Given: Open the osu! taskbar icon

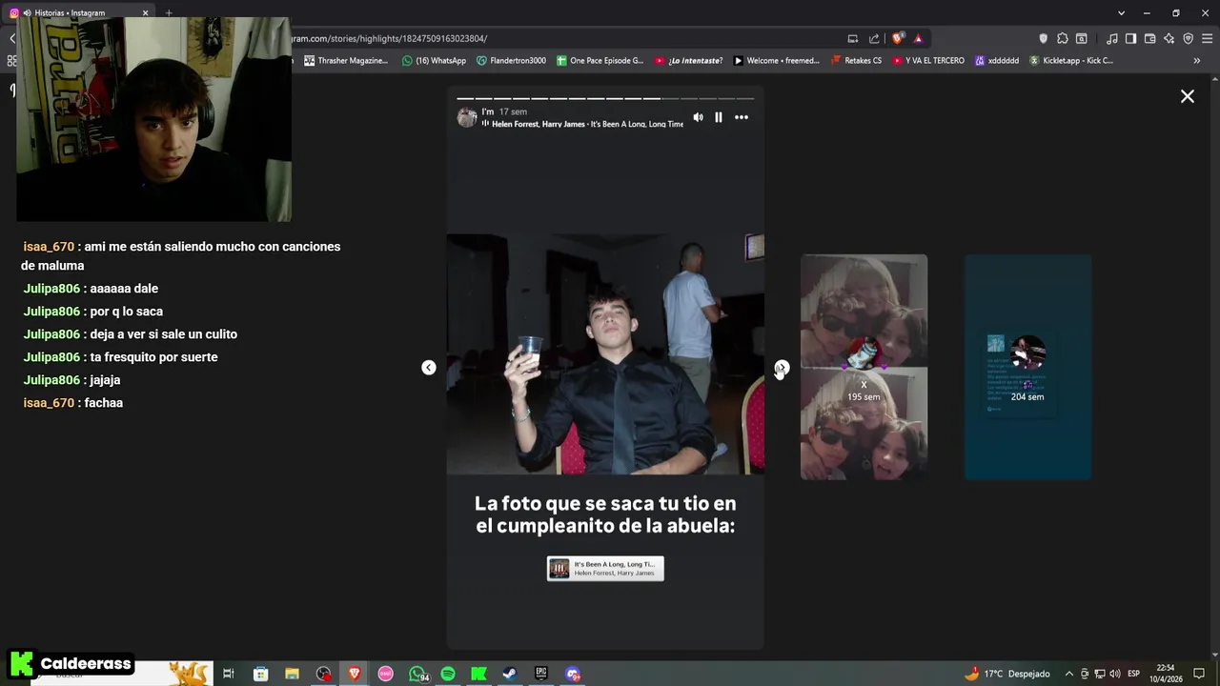Looking at the screenshot, I should 386,674.
